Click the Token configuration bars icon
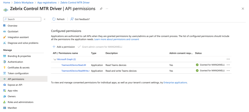The image size is (249, 112). click(5, 73)
